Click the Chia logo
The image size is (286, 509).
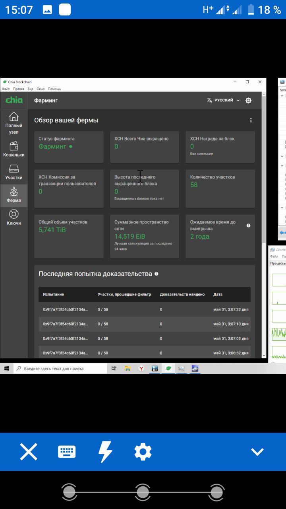[14, 100]
